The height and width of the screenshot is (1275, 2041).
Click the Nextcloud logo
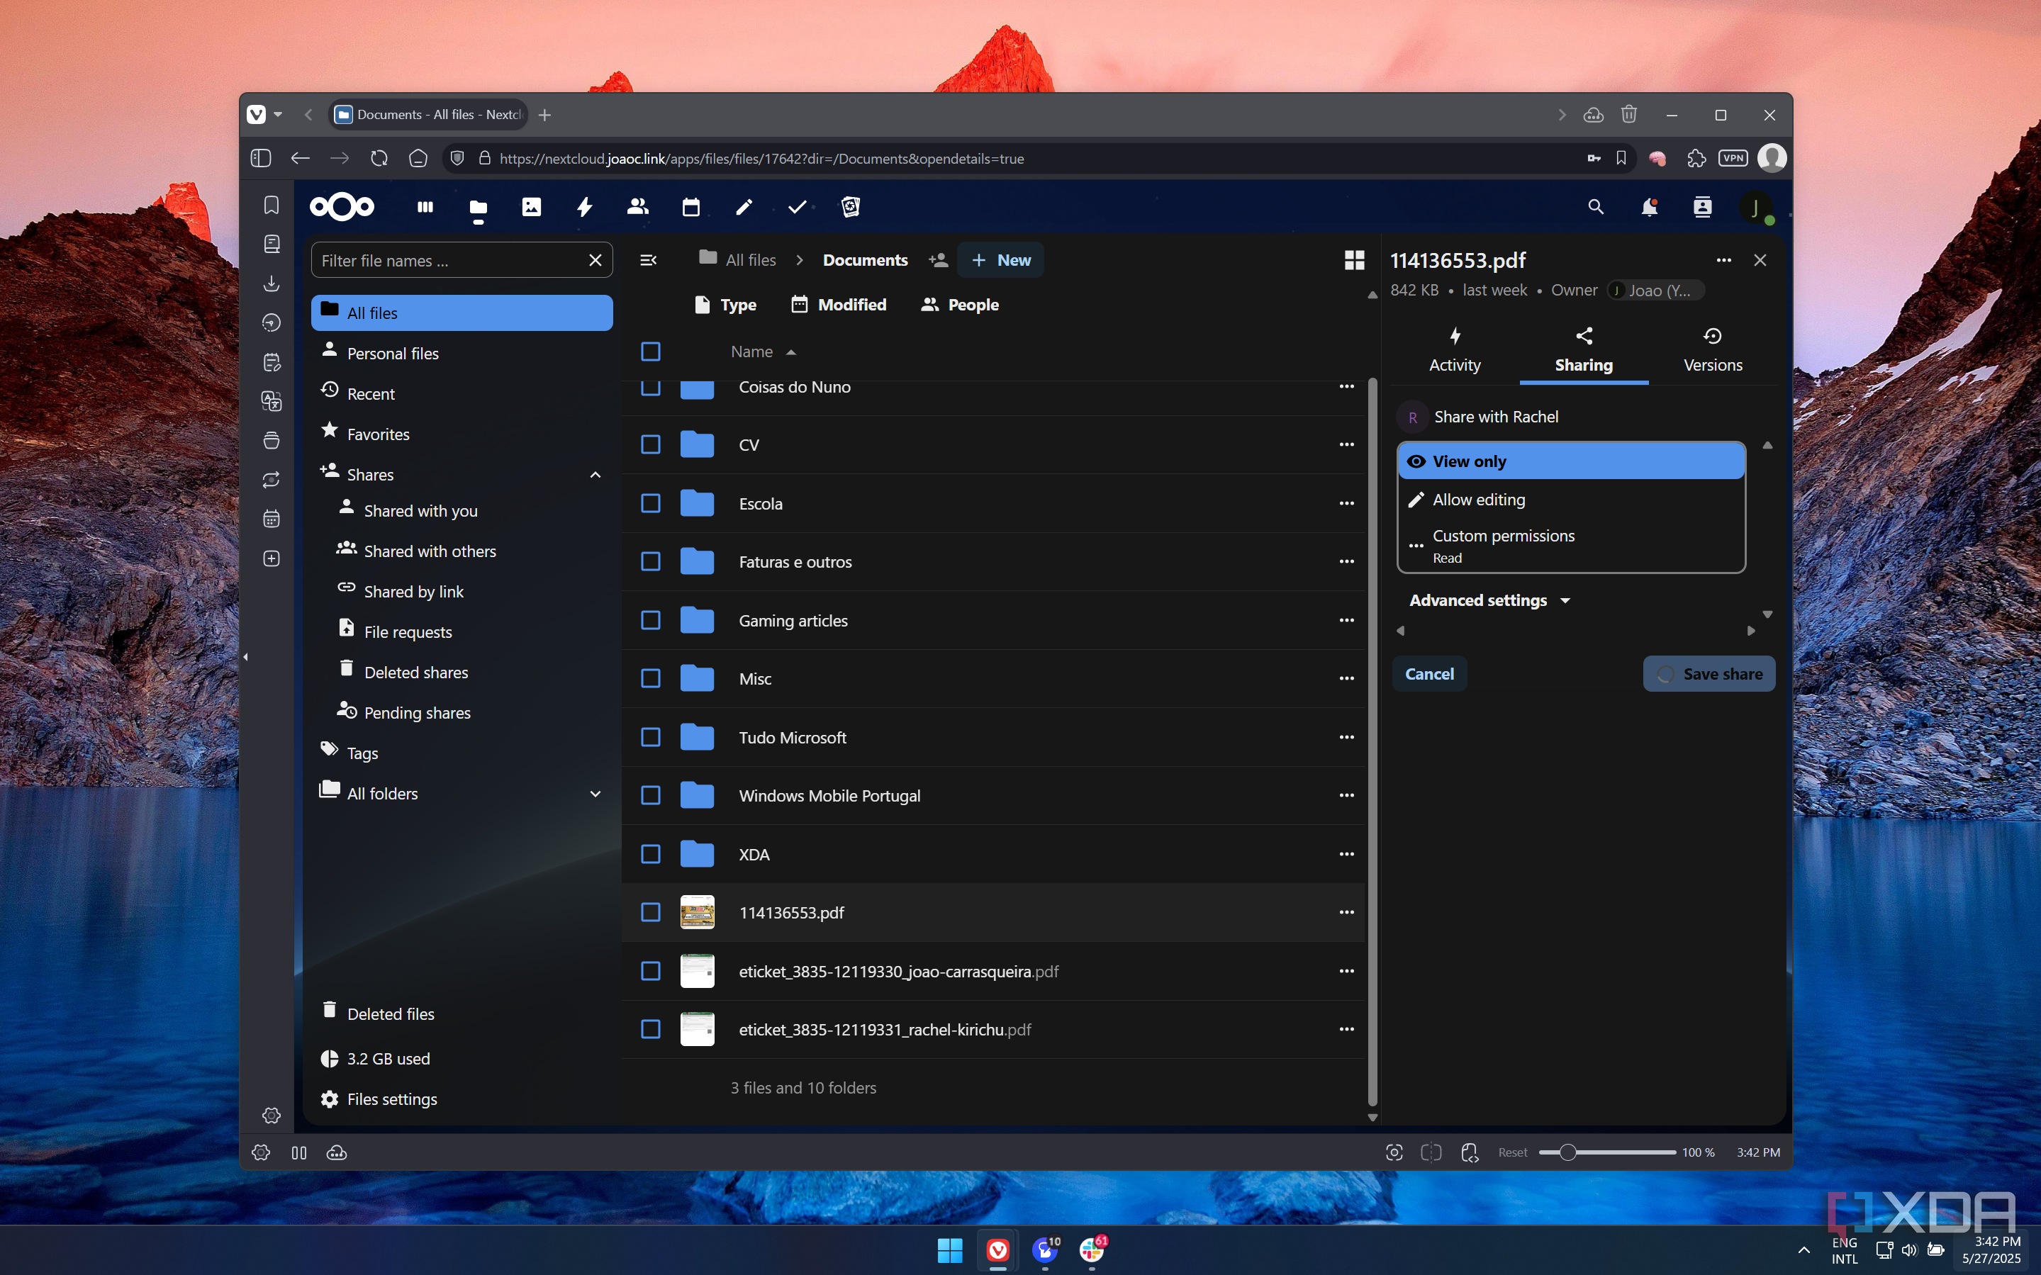pyautogui.click(x=342, y=207)
